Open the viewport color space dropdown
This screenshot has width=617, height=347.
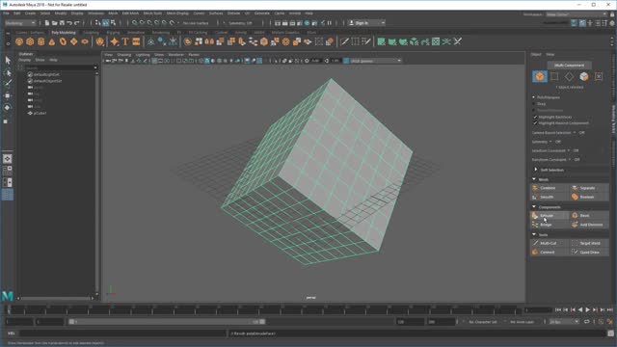click(x=375, y=61)
